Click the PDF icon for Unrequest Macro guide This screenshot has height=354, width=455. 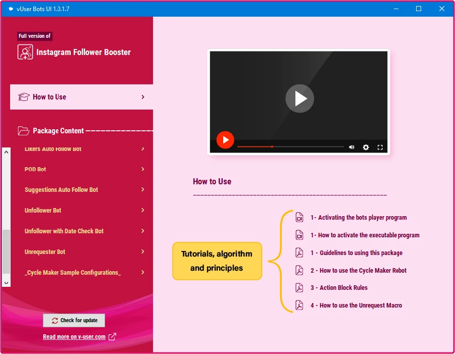pos(299,305)
